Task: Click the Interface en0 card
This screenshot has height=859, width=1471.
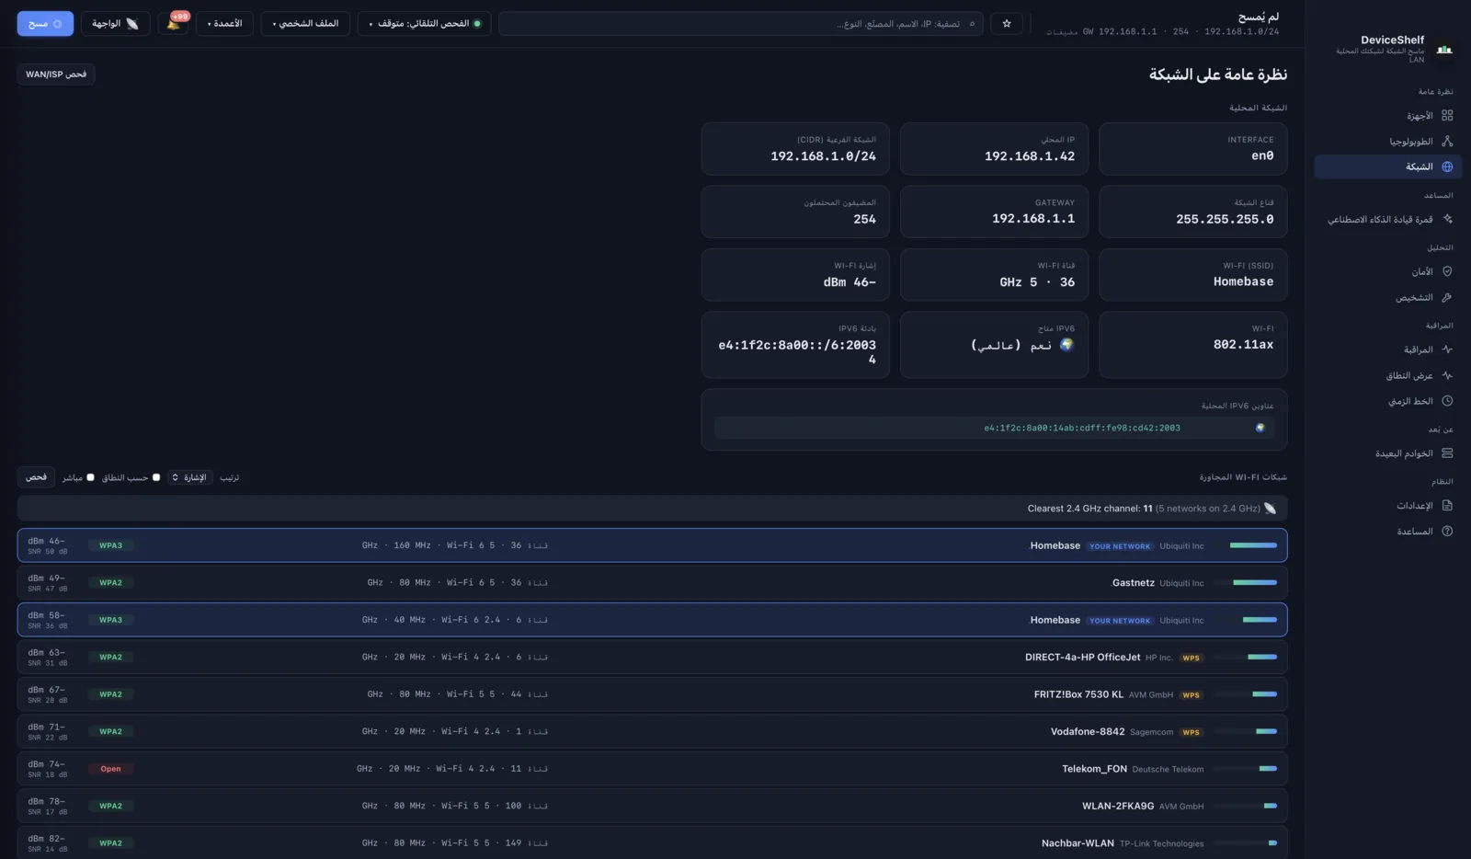Action: pyautogui.click(x=1192, y=149)
